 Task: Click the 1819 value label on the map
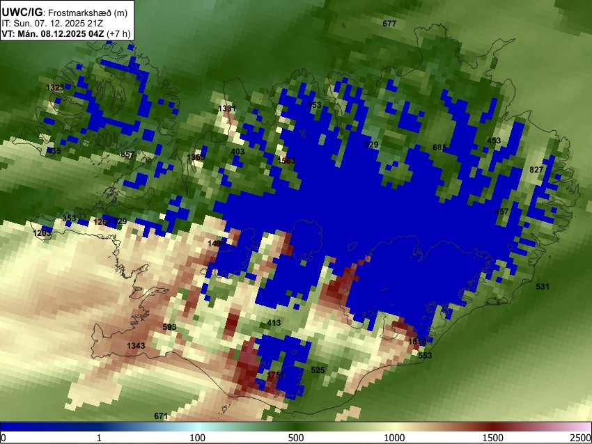pos(418,342)
